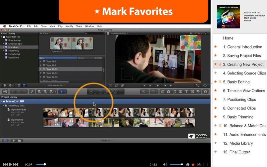Open the Share menu

(x=79, y=26)
